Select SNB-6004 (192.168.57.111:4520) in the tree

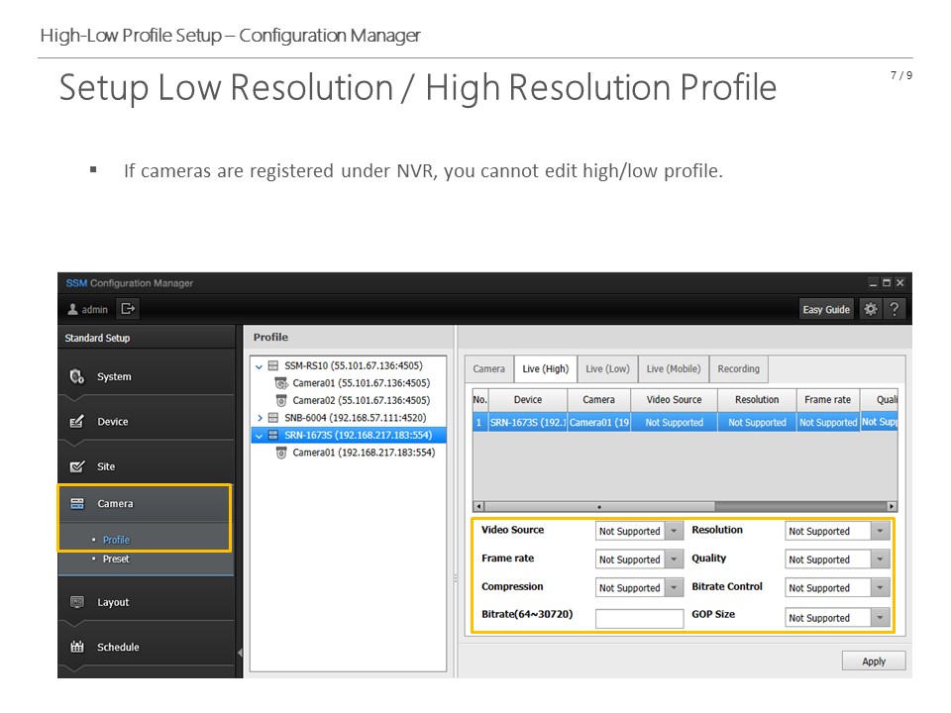[x=356, y=418]
